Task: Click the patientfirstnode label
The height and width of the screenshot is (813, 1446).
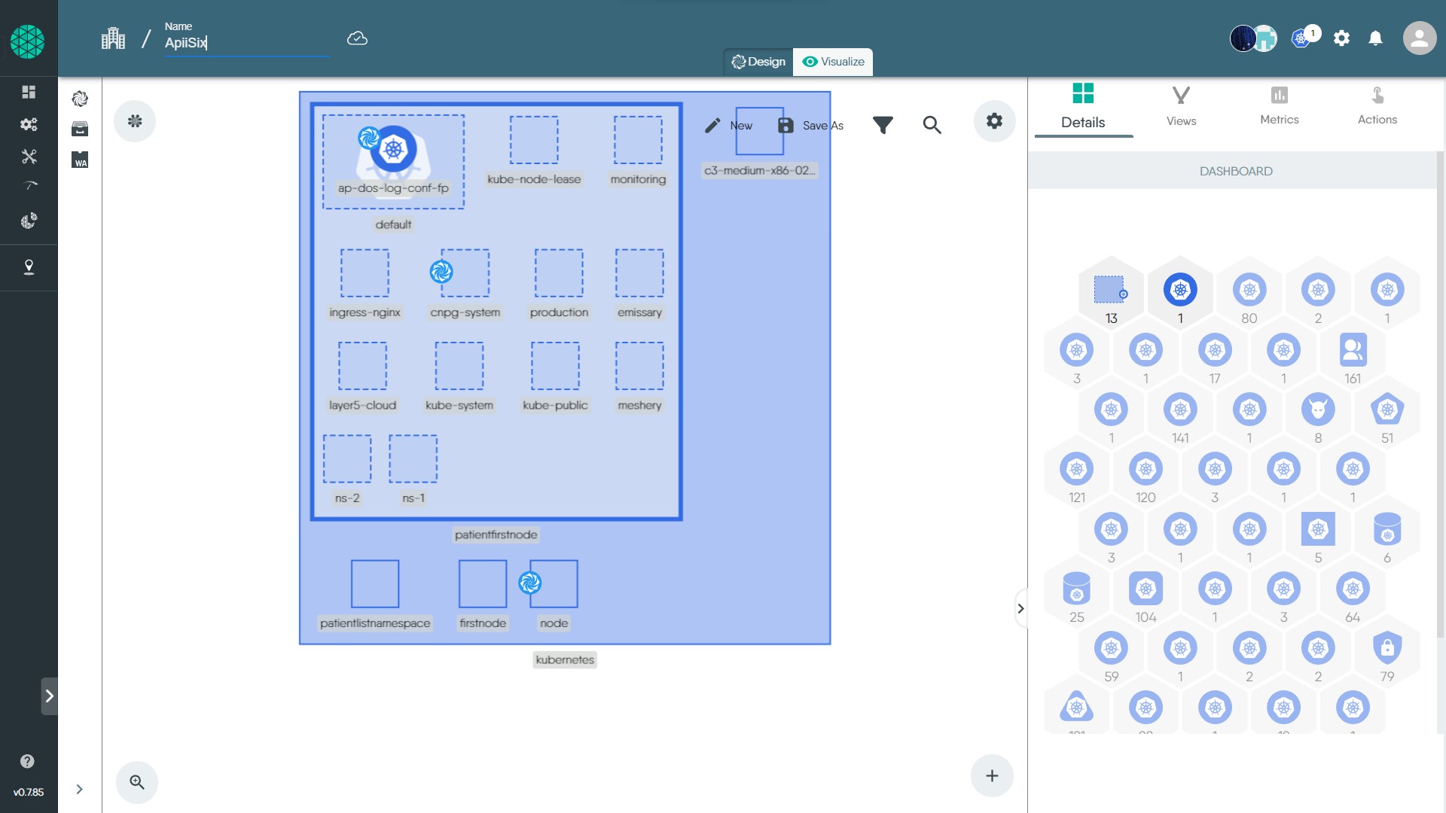Action: (496, 534)
